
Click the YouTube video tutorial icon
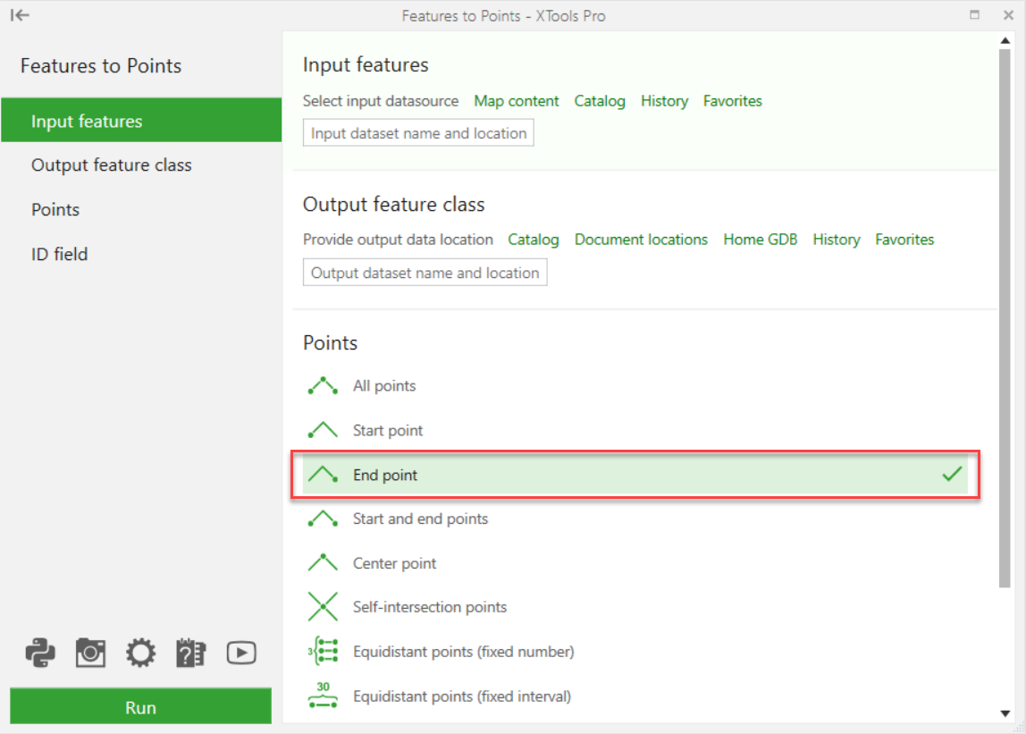click(x=241, y=654)
